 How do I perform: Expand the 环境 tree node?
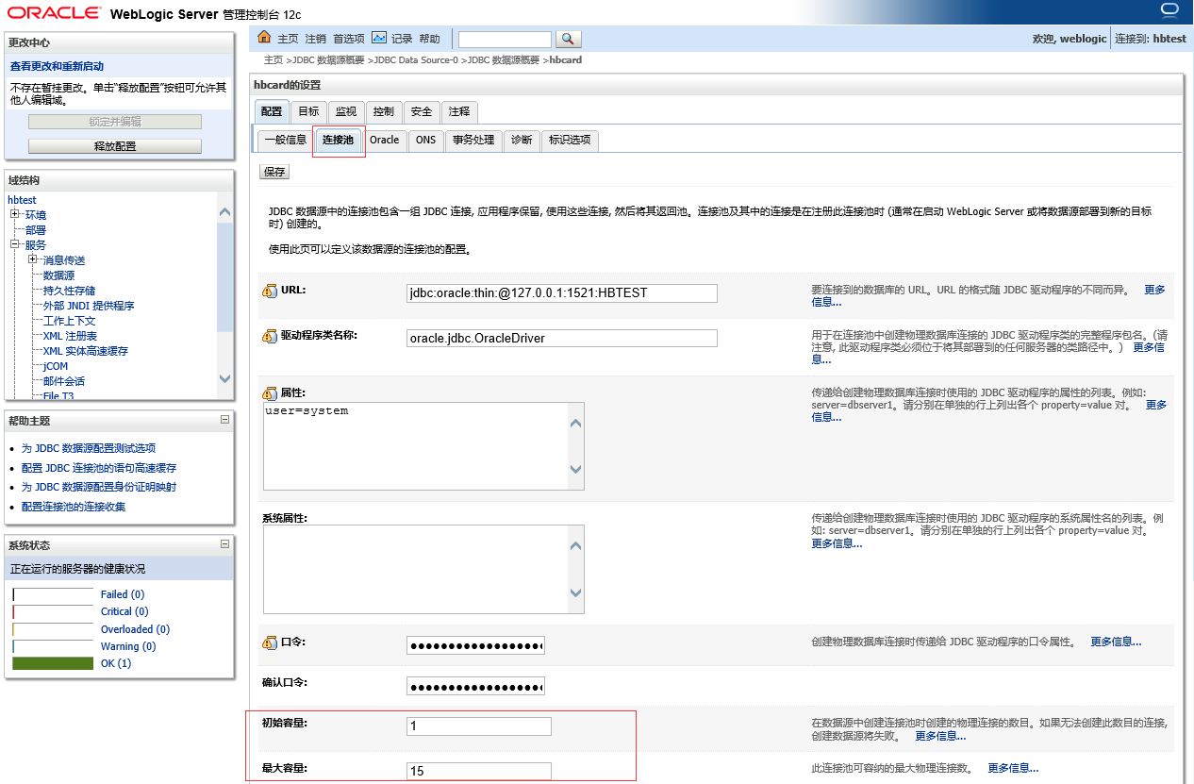[x=15, y=215]
